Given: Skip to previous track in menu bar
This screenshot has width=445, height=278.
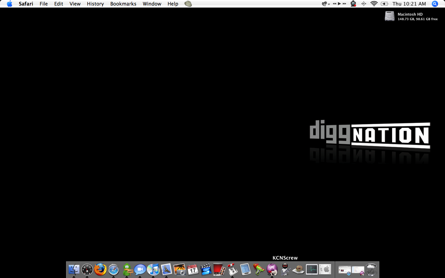Looking at the screenshot, I should 334,4.
